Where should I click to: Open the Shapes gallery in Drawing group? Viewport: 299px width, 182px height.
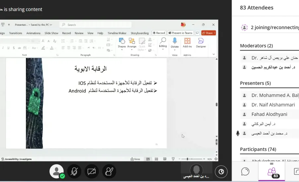pos(122,44)
